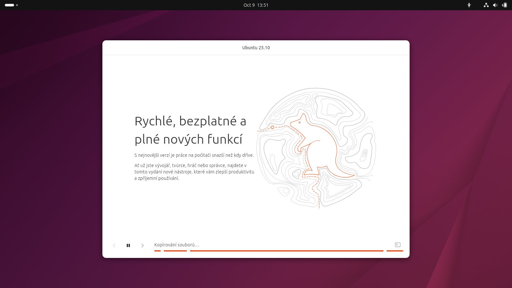Screen dimensions: 512x288
Task: Click the installation progress bar
Action: [x=278, y=251]
